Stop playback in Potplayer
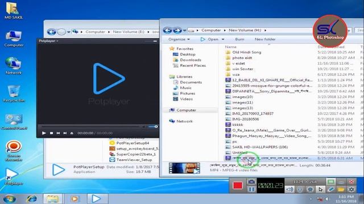This screenshot has height=204, width=364. (x=51, y=133)
